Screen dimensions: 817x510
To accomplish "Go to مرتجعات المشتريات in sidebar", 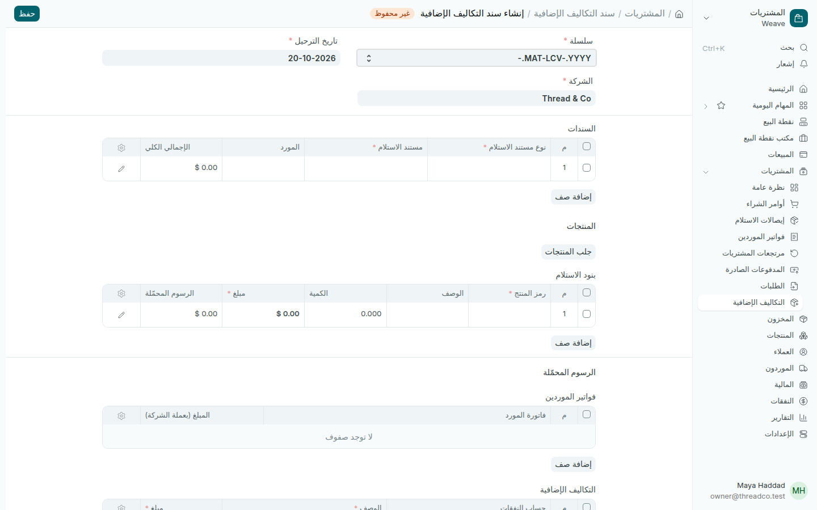I will 750,253.
